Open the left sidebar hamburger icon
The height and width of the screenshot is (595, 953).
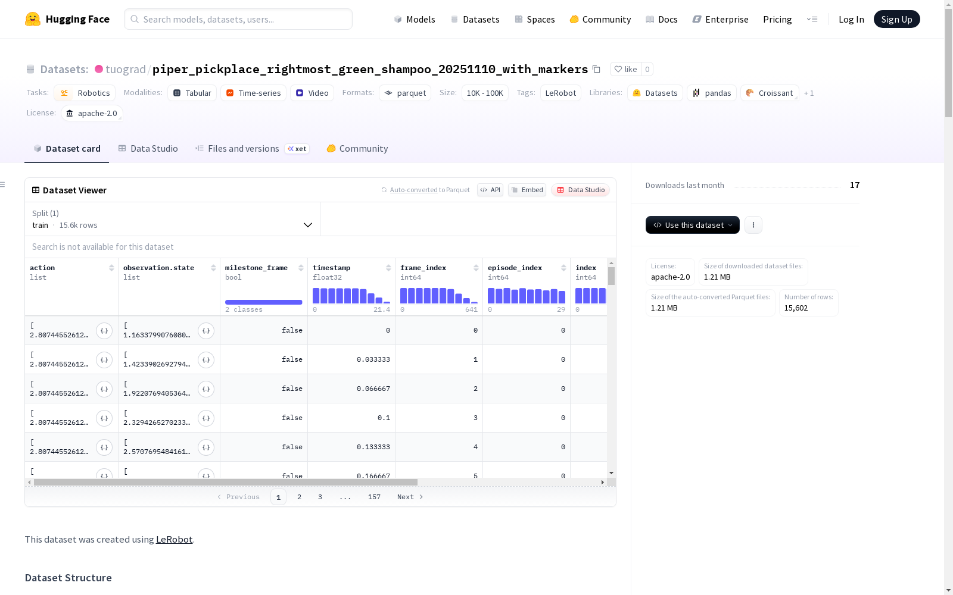(x=2, y=184)
